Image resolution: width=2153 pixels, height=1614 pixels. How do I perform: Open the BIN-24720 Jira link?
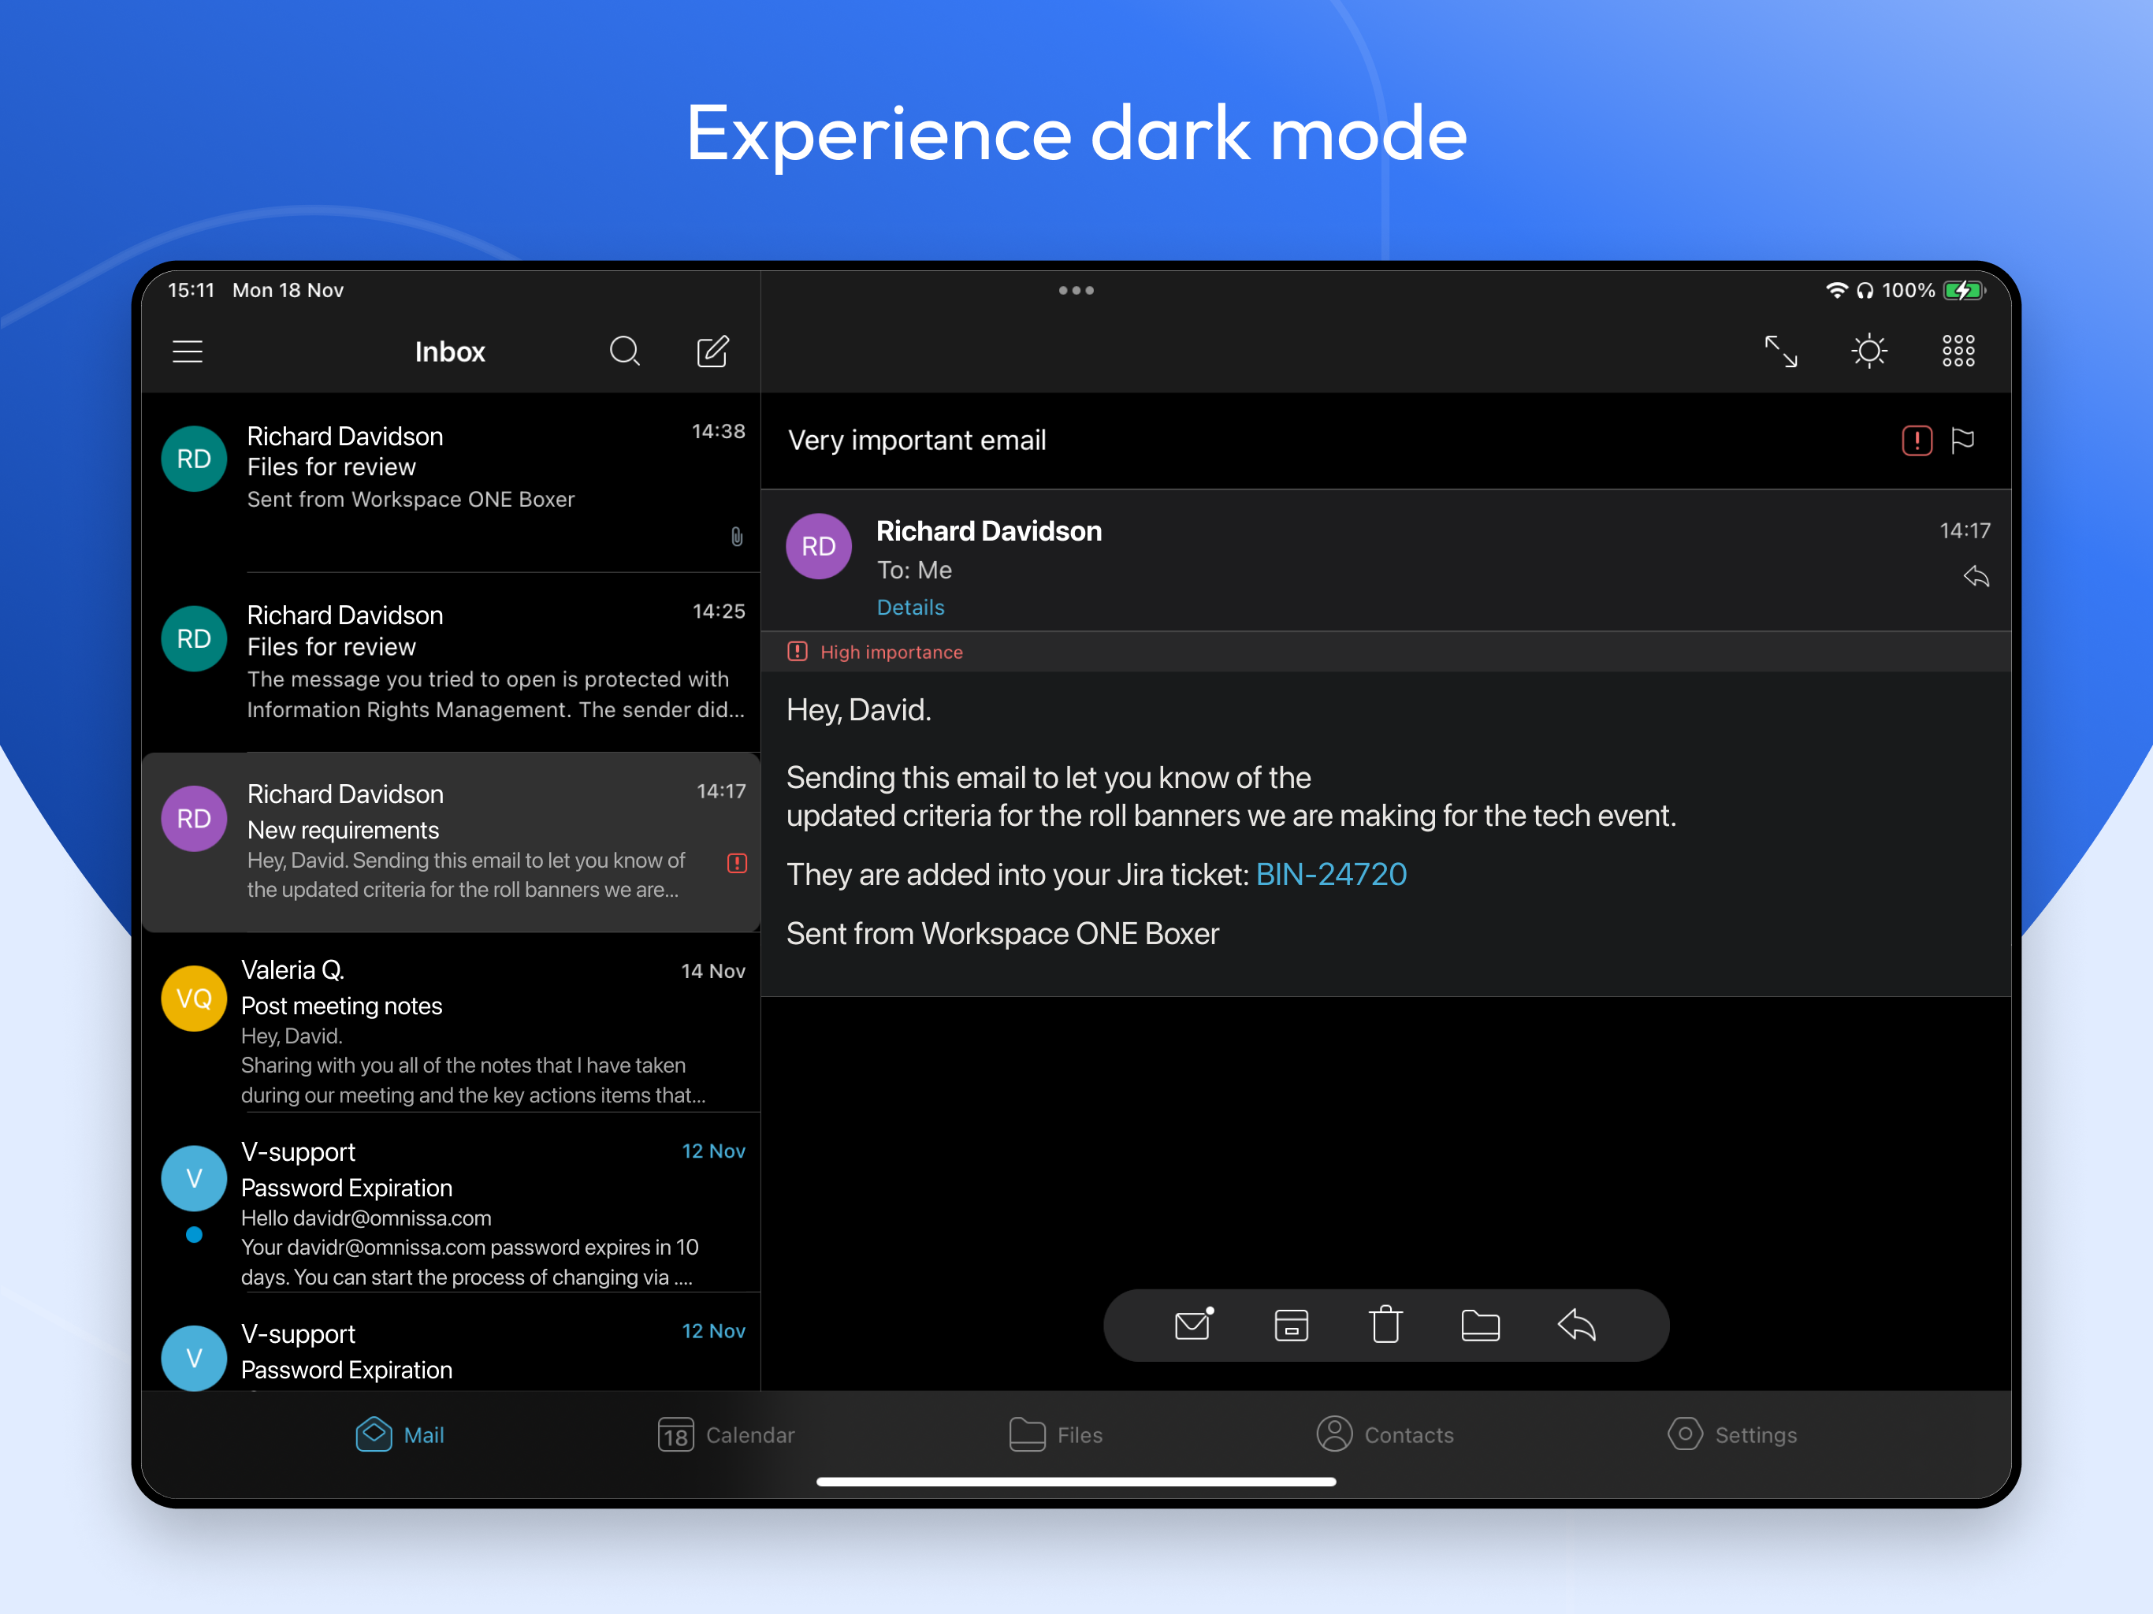click(x=1330, y=874)
